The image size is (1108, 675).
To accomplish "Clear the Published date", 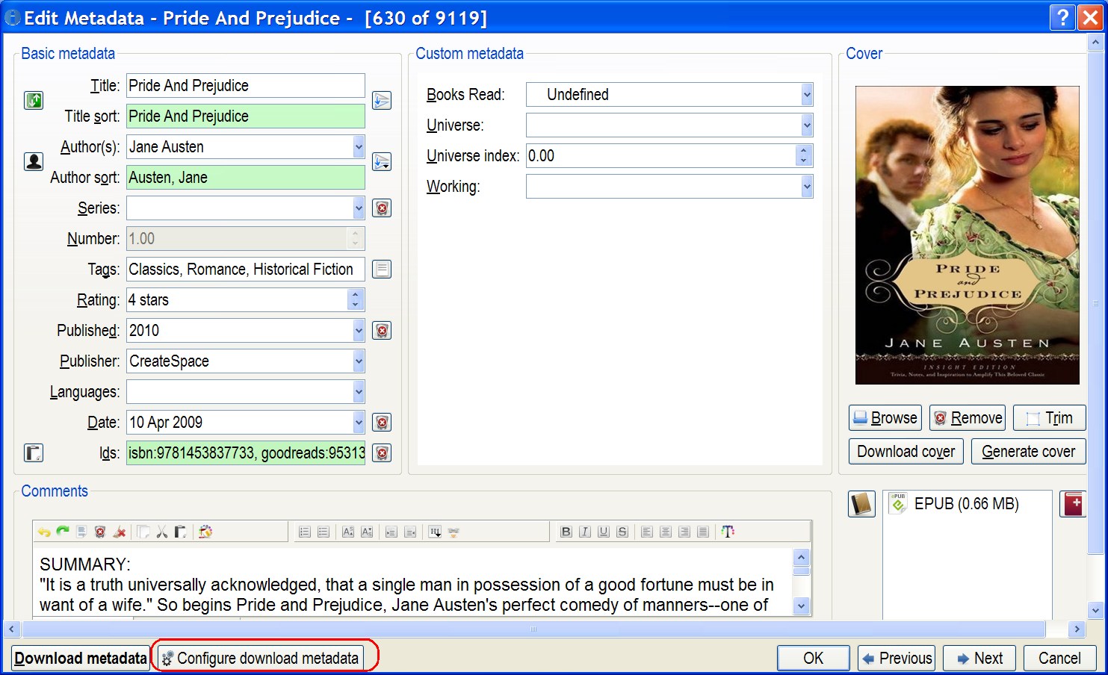I will tap(382, 331).
